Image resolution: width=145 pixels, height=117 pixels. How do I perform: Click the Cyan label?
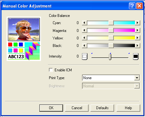pos(57,23)
